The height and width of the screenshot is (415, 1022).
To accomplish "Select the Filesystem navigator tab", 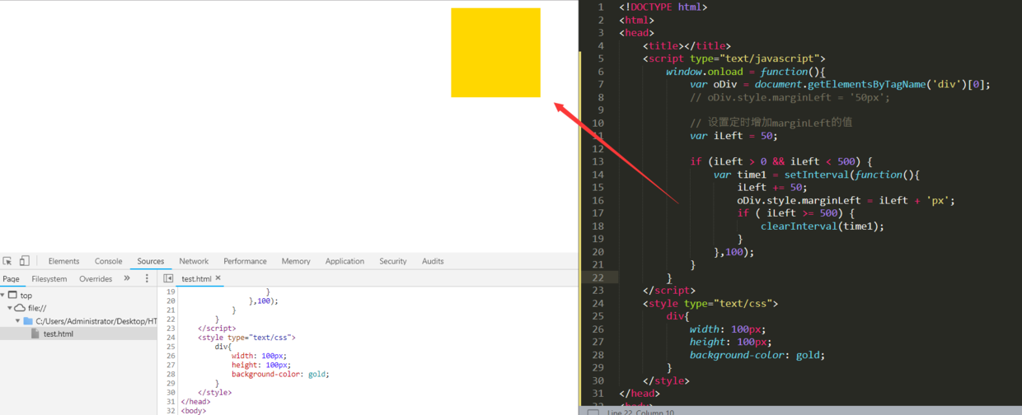I will click(x=49, y=279).
